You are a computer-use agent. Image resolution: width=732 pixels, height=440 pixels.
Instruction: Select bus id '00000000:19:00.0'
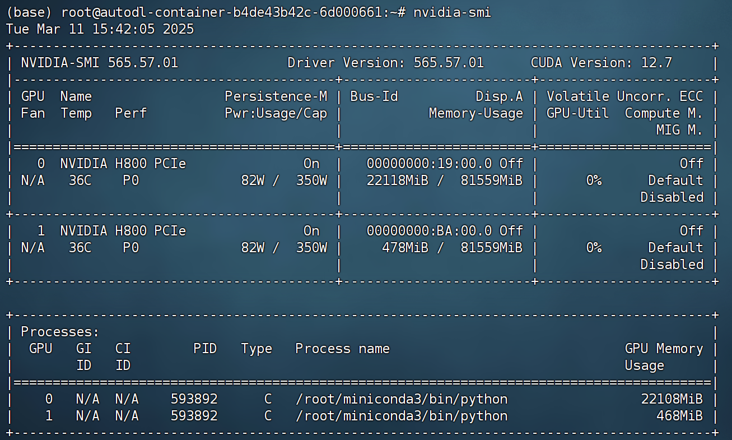(x=430, y=164)
